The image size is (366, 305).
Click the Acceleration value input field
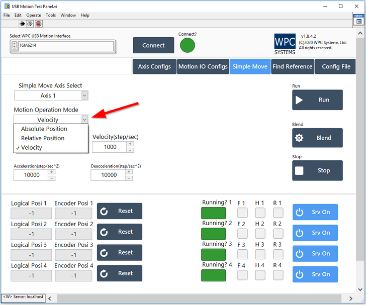(x=30, y=175)
